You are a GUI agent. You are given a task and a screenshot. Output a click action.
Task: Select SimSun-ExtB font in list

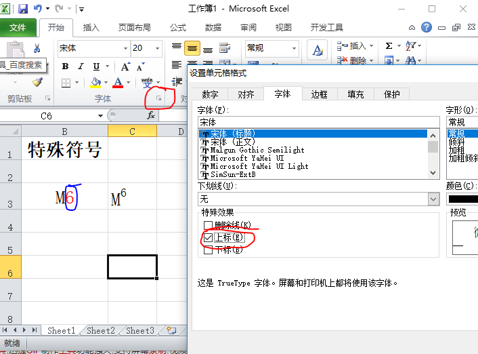pyautogui.click(x=313, y=174)
